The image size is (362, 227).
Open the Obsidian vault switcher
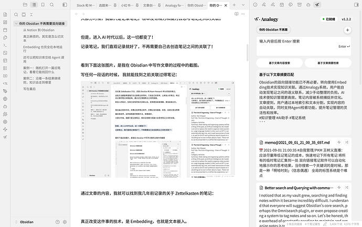pos(24,222)
